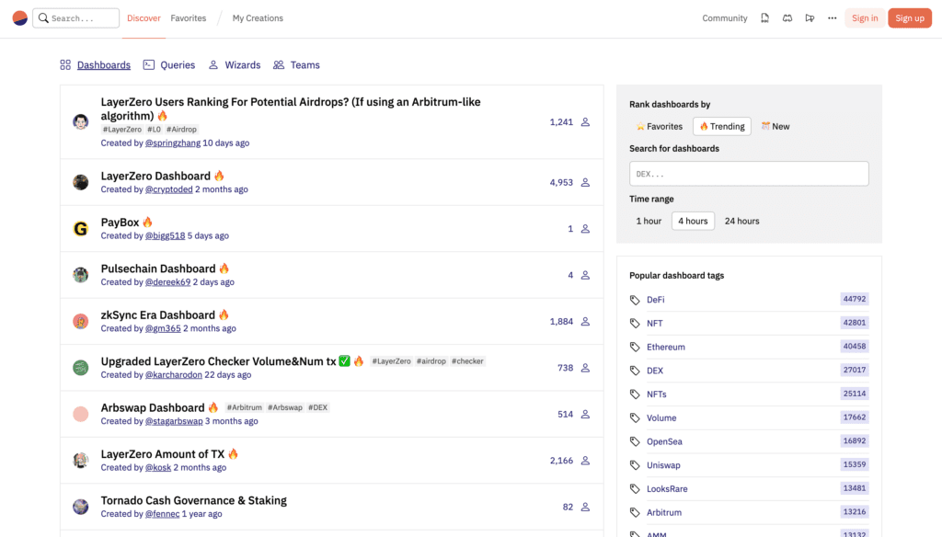Click favorite icon next to 1,884
Viewport: 942px width, 537px height.
(x=585, y=321)
